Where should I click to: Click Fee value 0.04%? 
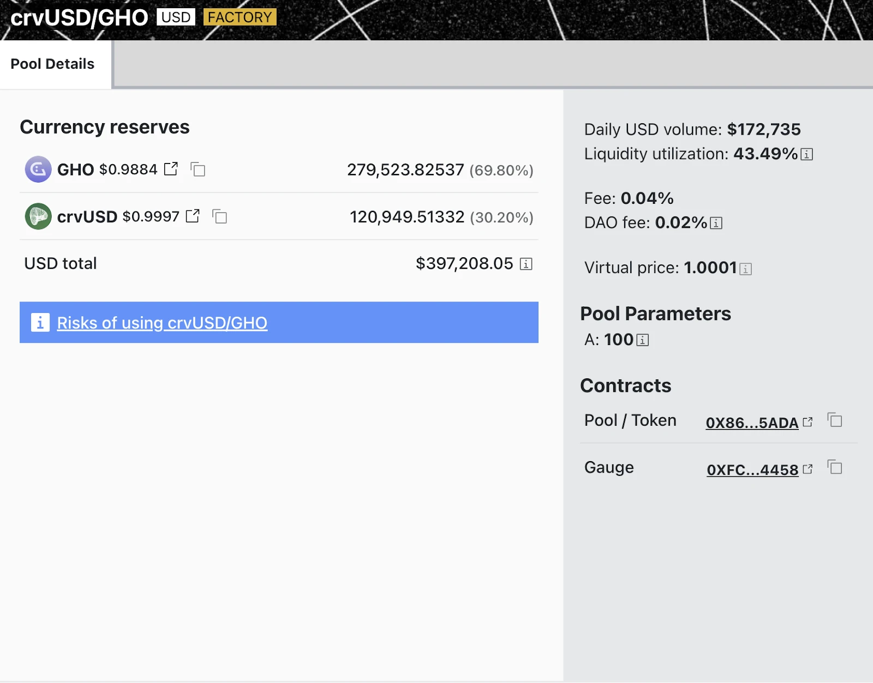click(x=647, y=198)
